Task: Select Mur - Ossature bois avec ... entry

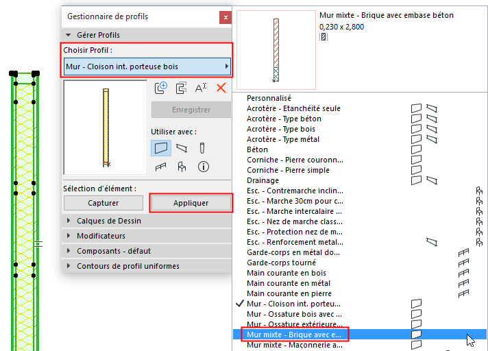Action: (x=360, y=314)
